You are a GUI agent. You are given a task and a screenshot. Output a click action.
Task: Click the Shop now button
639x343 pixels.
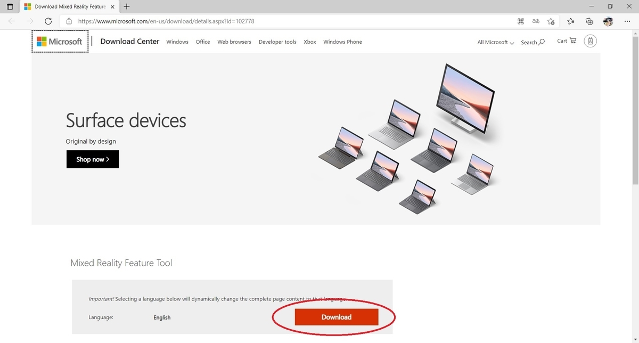click(93, 159)
